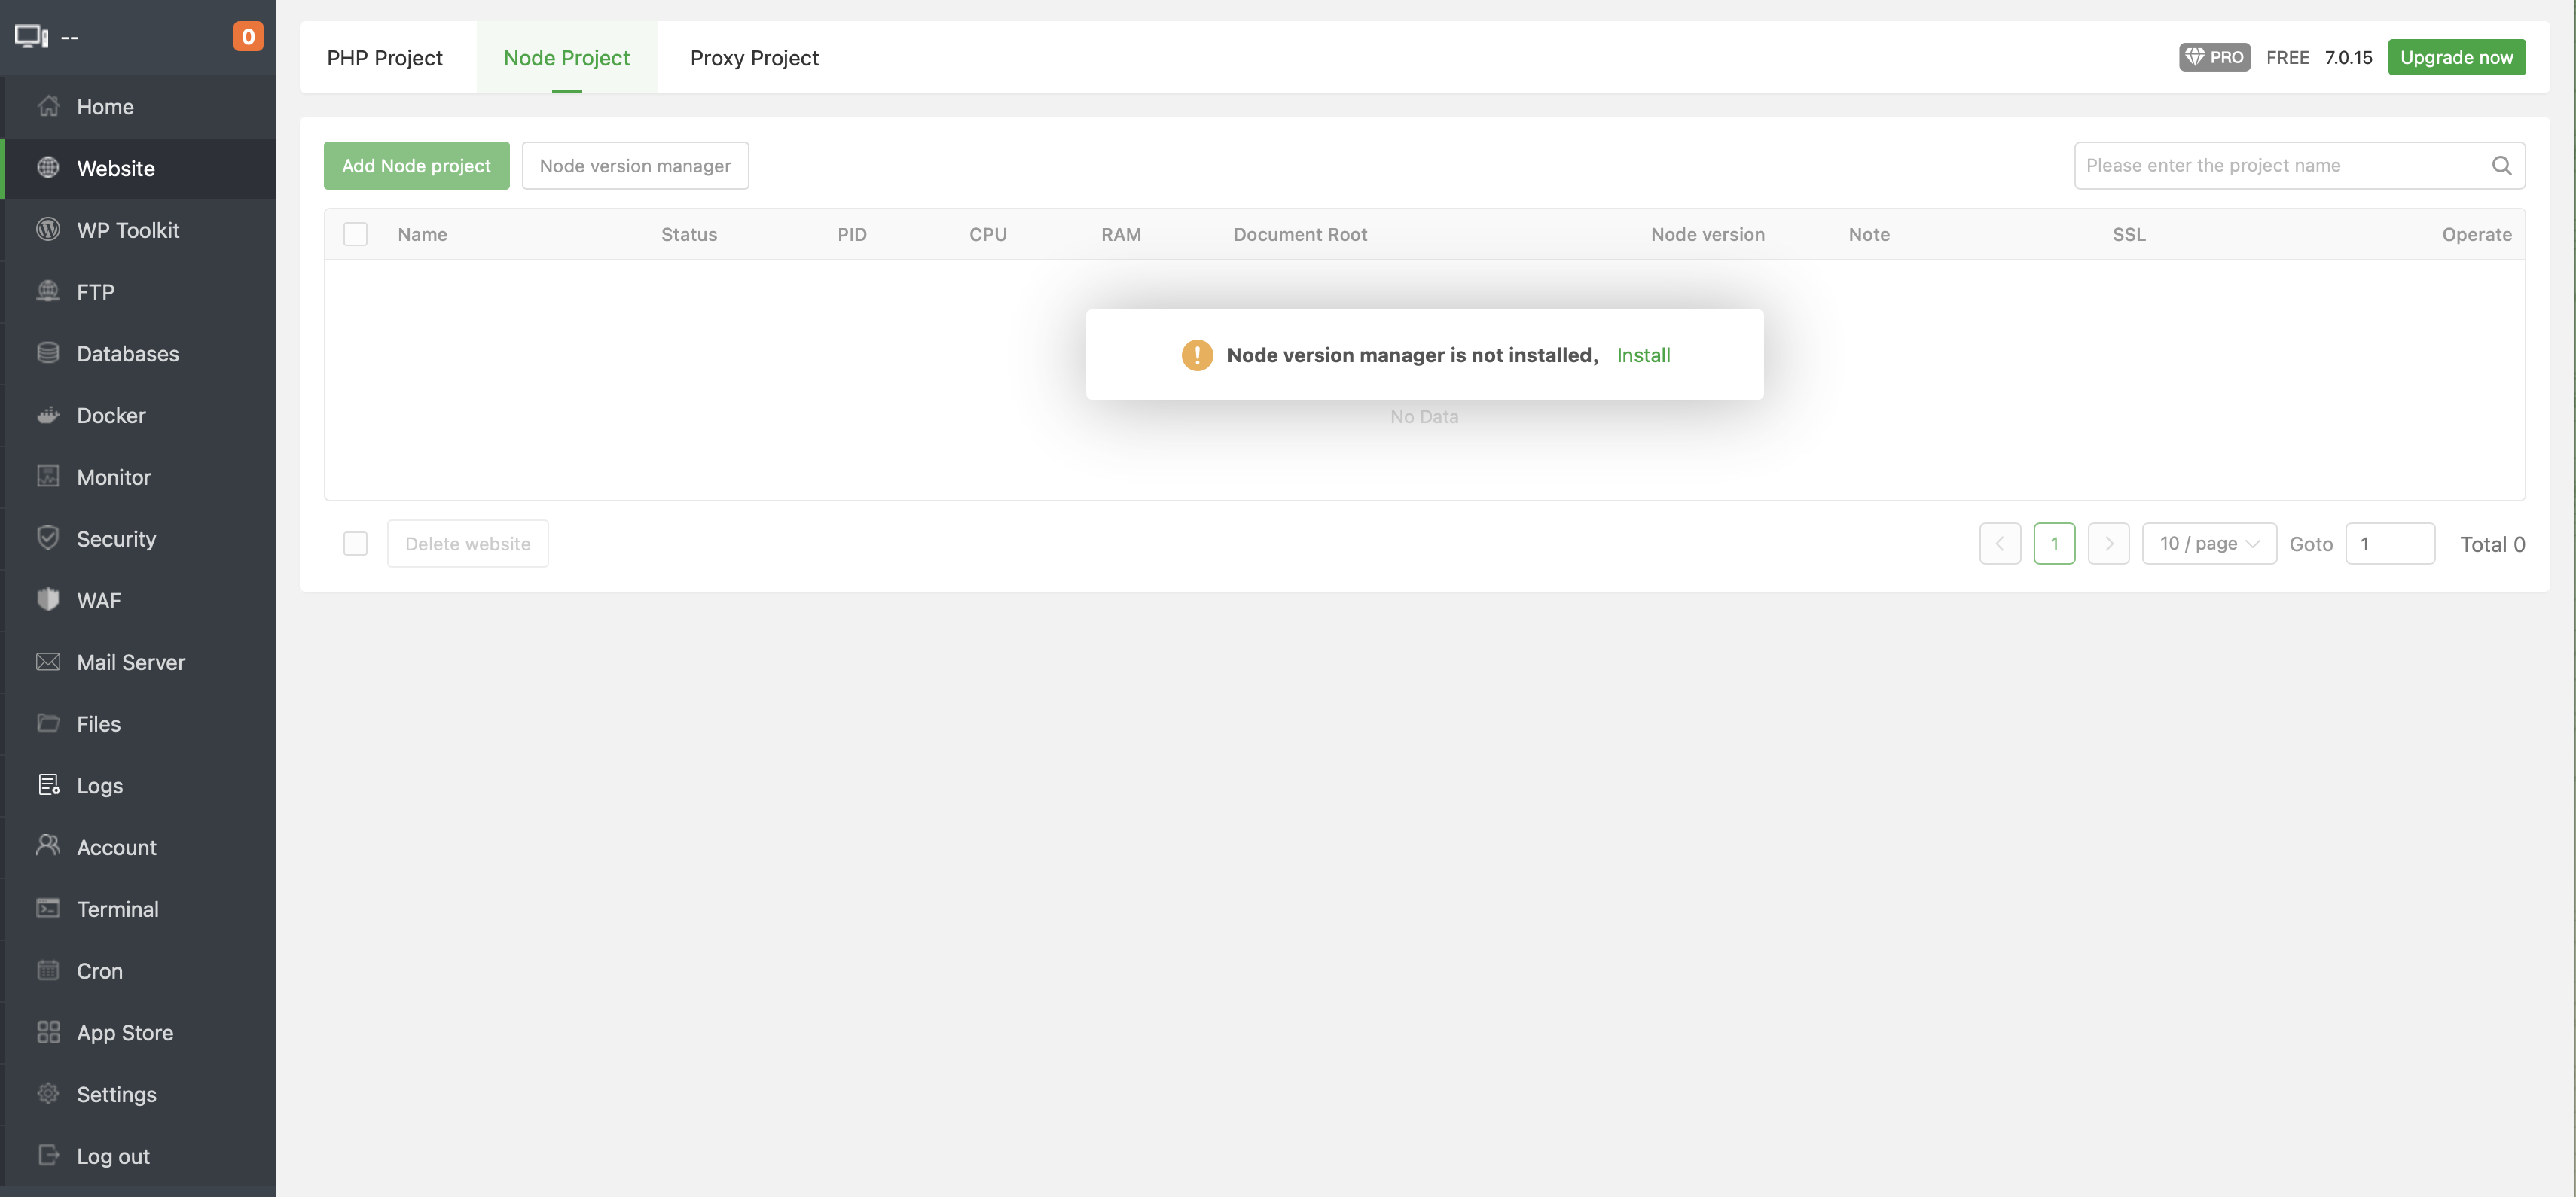Open Node version manager button
Screen dimensions: 2576x1197
pos(635,166)
